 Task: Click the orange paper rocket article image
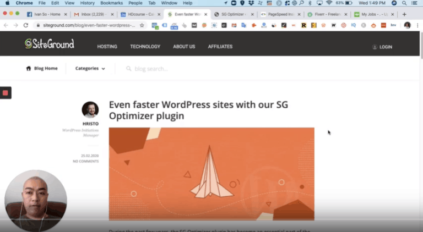(x=211, y=174)
